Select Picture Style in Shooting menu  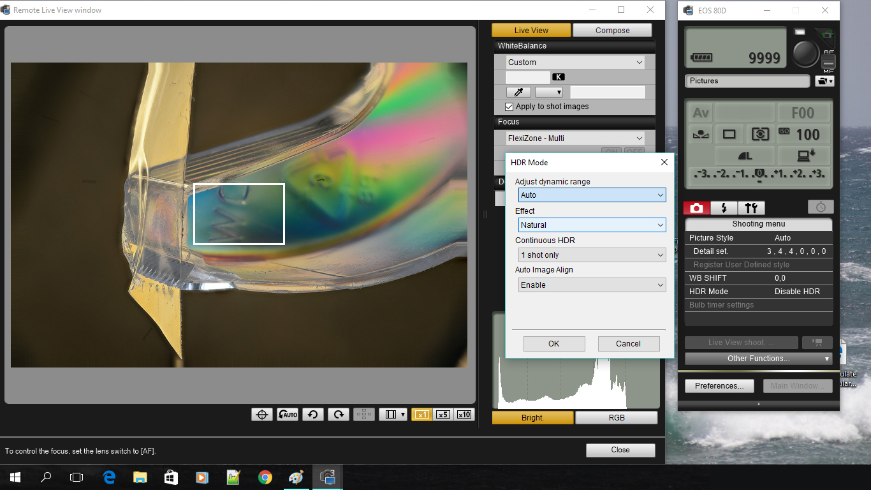point(758,237)
